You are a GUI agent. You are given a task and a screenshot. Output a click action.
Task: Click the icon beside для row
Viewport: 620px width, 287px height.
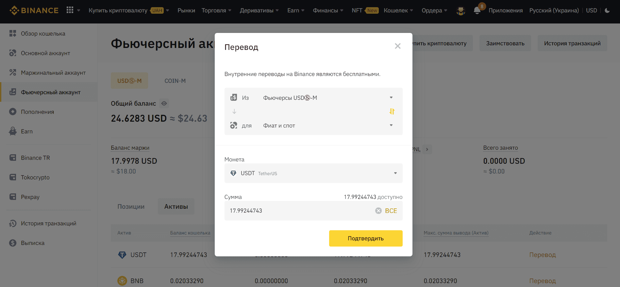coord(234,125)
